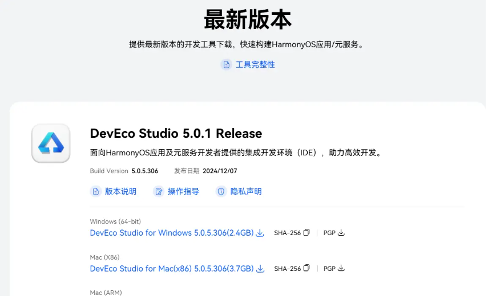Click download arrow icon beside Windows installer
This screenshot has height=296, width=488.
point(260,233)
